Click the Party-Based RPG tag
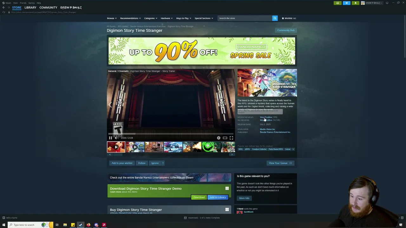406x228 pixels. 276,149
